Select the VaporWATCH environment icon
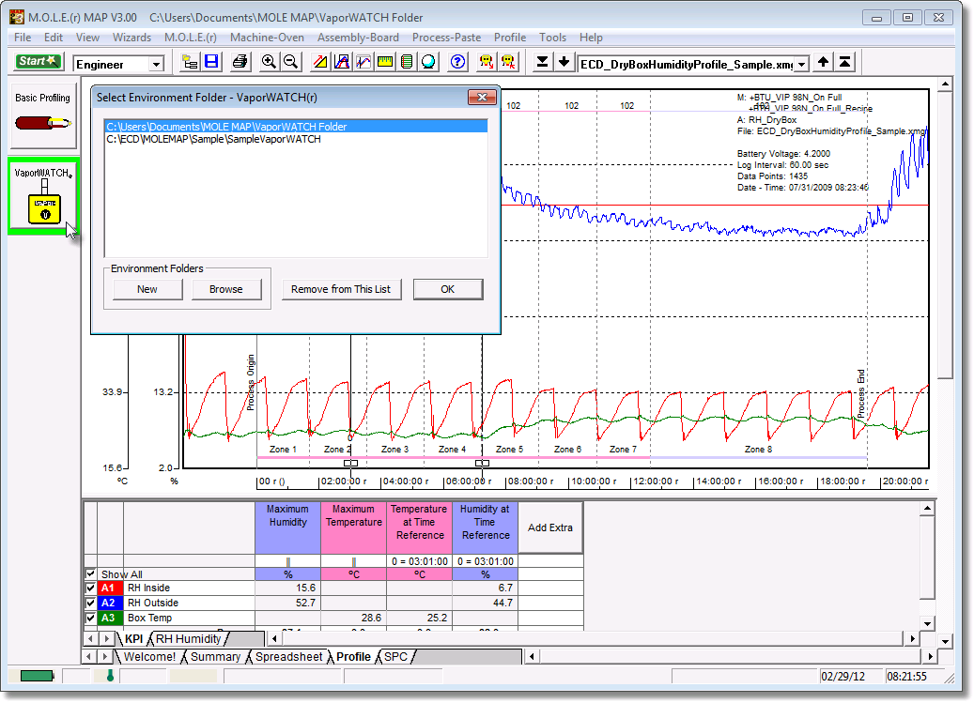974x703 pixels. [43, 196]
